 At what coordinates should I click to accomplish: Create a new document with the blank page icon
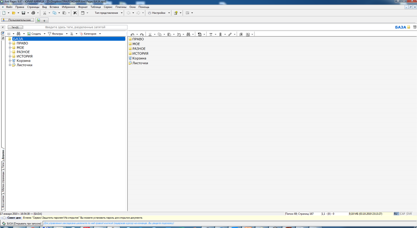click(4, 13)
